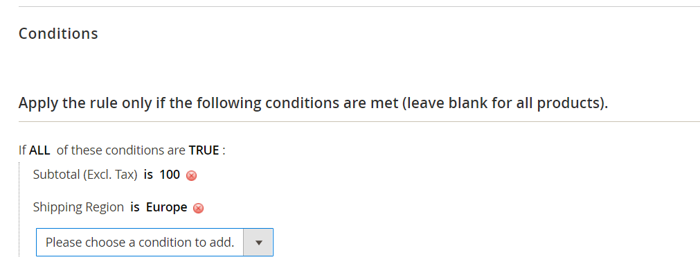This screenshot has height=280, width=700.
Task: Edit the 100 subtotal value
Action: tap(170, 175)
